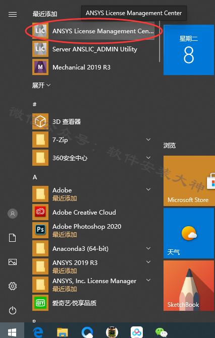The height and width of the screenshot is (338, 215).
Task: Click the Windows Start button
Action: [12, 332]
